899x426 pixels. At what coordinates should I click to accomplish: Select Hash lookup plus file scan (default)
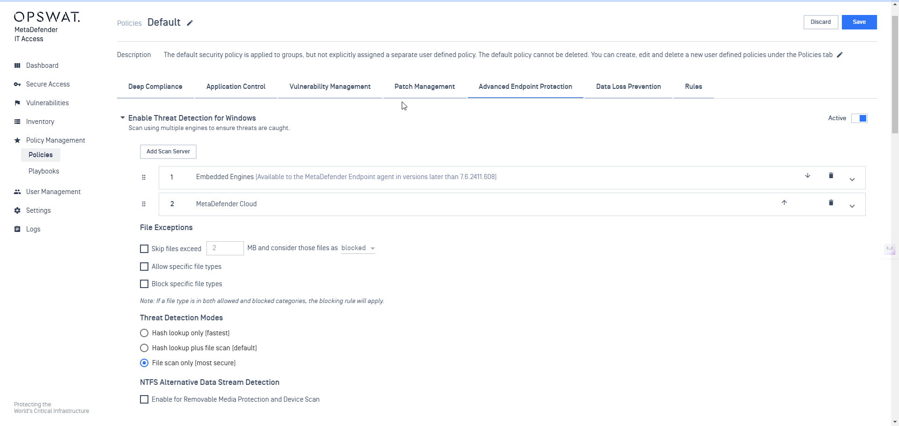coord(144,348)
